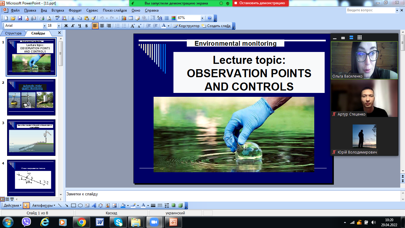Open the Arial font name dropdown
The image size is (405, 228).
tap(44, 26)
